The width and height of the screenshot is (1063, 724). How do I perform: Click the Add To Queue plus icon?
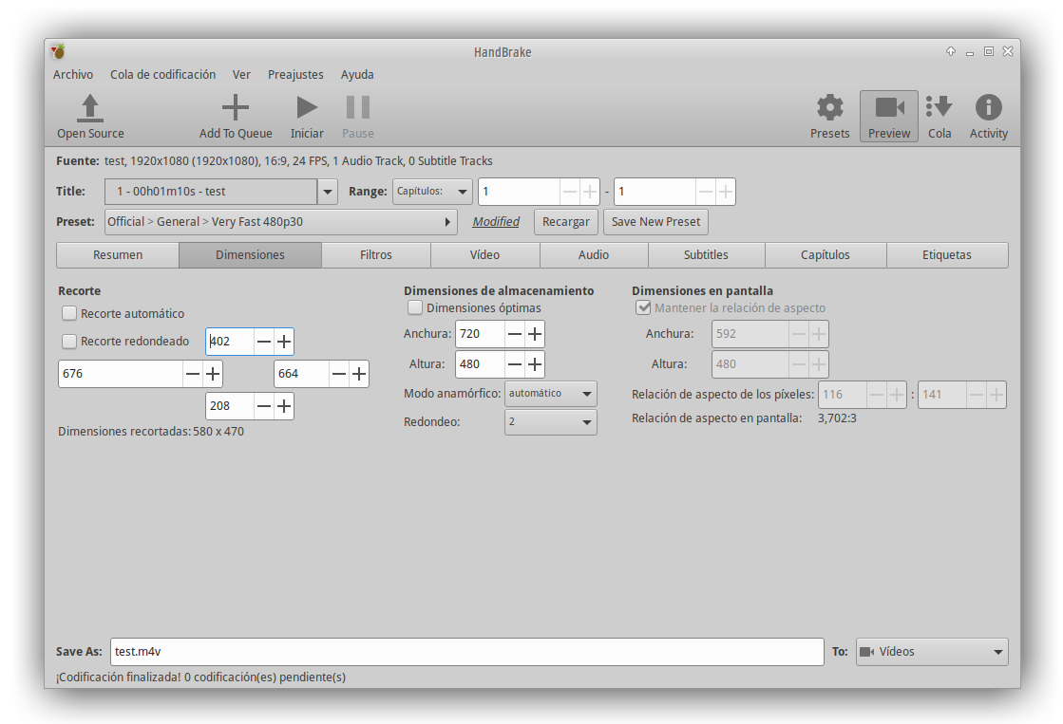click(x=235, y=107)
